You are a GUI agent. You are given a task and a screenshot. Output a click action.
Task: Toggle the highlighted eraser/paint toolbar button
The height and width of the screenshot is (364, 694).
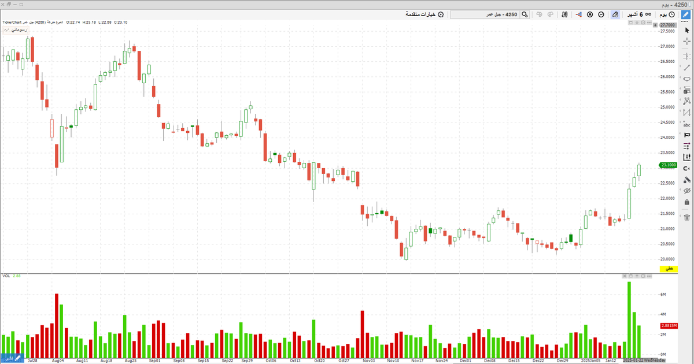click(615, 14)
